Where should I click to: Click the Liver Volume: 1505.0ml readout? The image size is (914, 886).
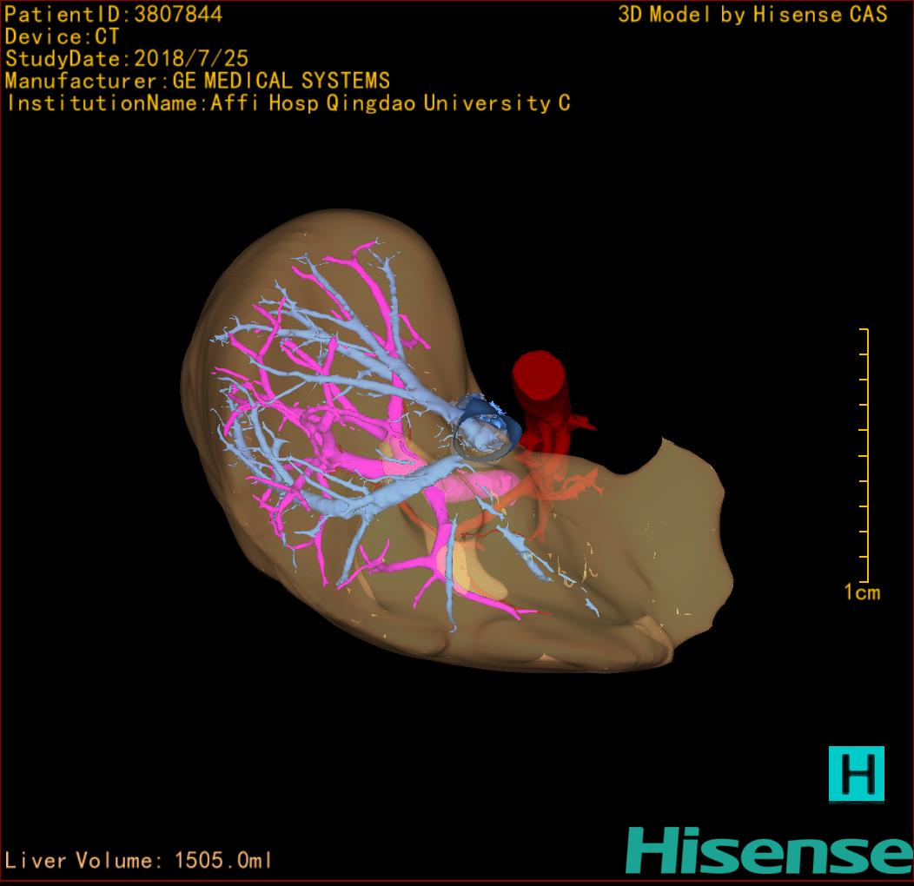137,860
